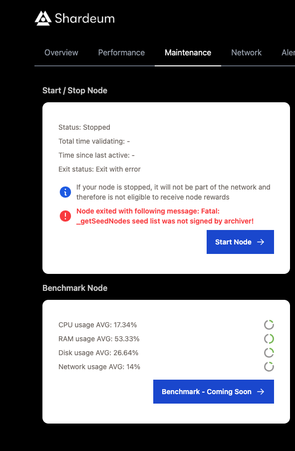Click the blue info icon about node rewards
The width and height of the screenshot is (295, 451).
pyautogui.click(x=65, y=192)
